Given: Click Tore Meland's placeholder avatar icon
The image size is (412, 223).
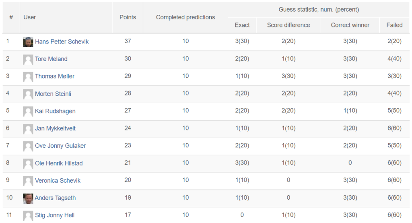Looking at the screenshot, I should coord(28,60).
